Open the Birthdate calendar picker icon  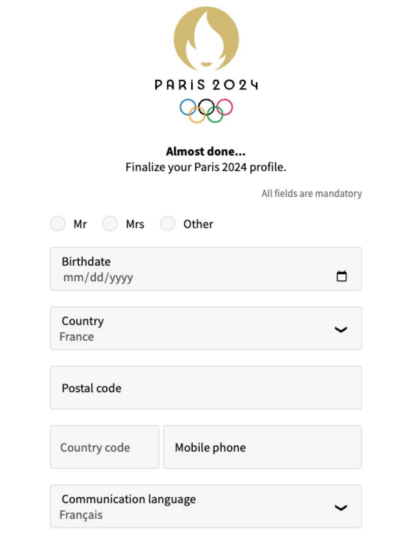(x=341, y=276)
